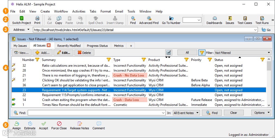Click the Edit... button
The height and width of the screenshot is (138, 275).
click(64, 53)
